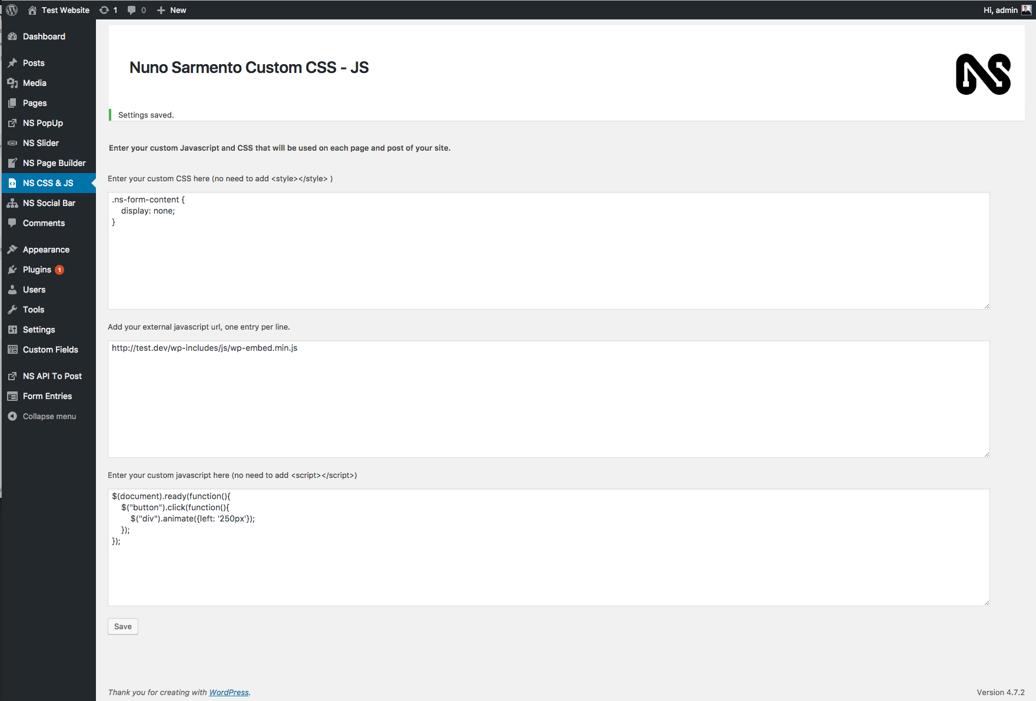Viewport: 1036px width, 701px height.
Task: Click the admin avatar icon
Action: tap(1026, 10)
